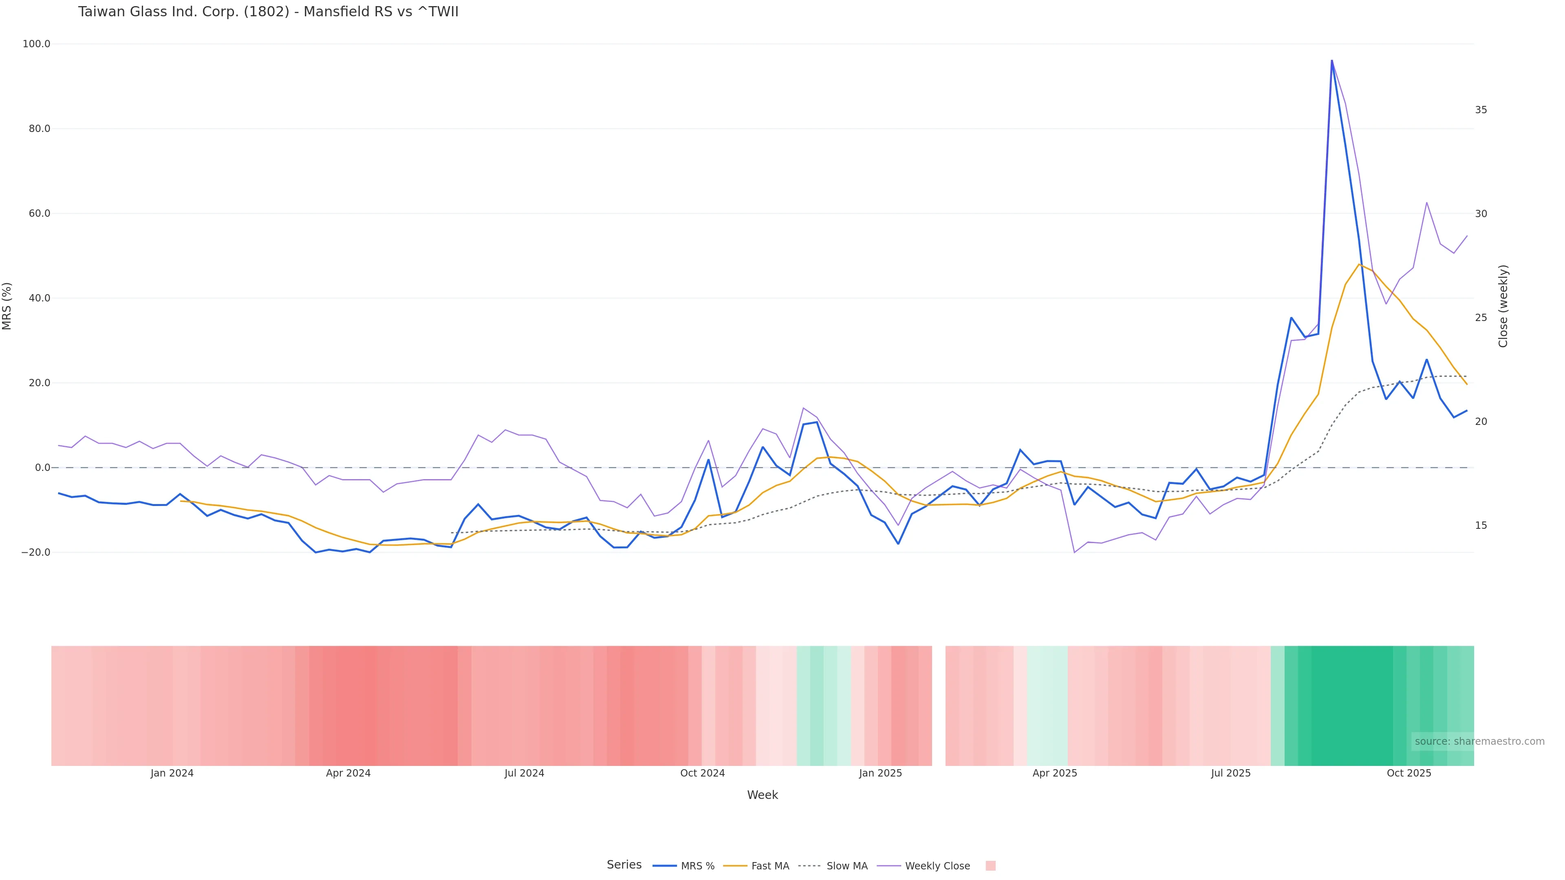The height and width of the screenshot is (880, 1565).
Task: Select the Jul 2025 x-axis label
Action: coord(1230,773)
